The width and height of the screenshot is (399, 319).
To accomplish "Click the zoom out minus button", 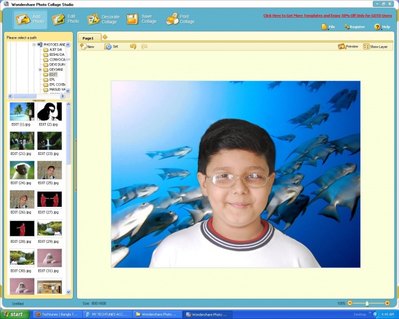I will click(350, 303).
